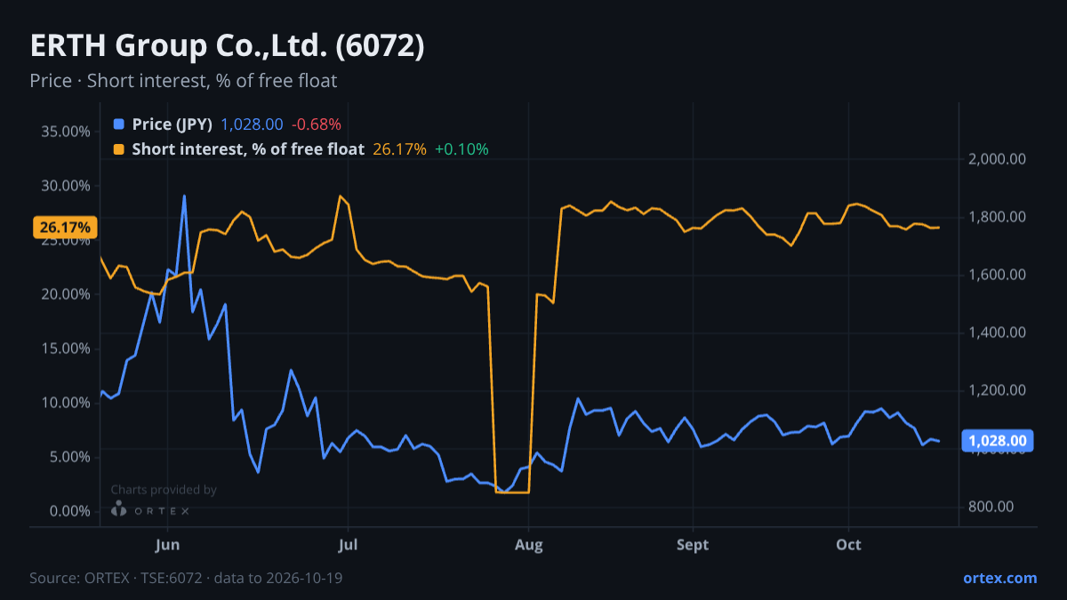Click the orange 26.17% axis tag
Image resolution: width=1067 pixels, height=600 pixels.
[x=65, y=228]
